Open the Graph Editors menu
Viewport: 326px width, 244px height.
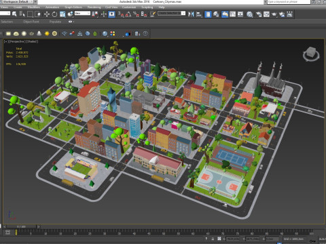pyautogui.click(x=73, y=7)
